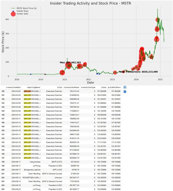Click Shao Wei-Ming in row 201
Image resolution: width=173 pixels, height=191 pixels.
click(34, 174)
